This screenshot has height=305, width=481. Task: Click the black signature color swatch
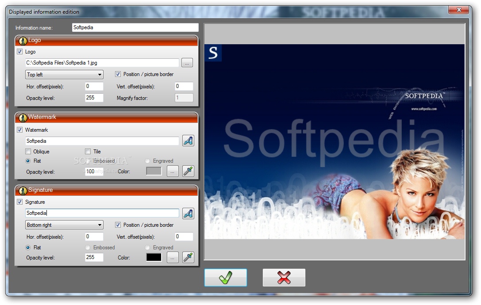tap(154, 257)
